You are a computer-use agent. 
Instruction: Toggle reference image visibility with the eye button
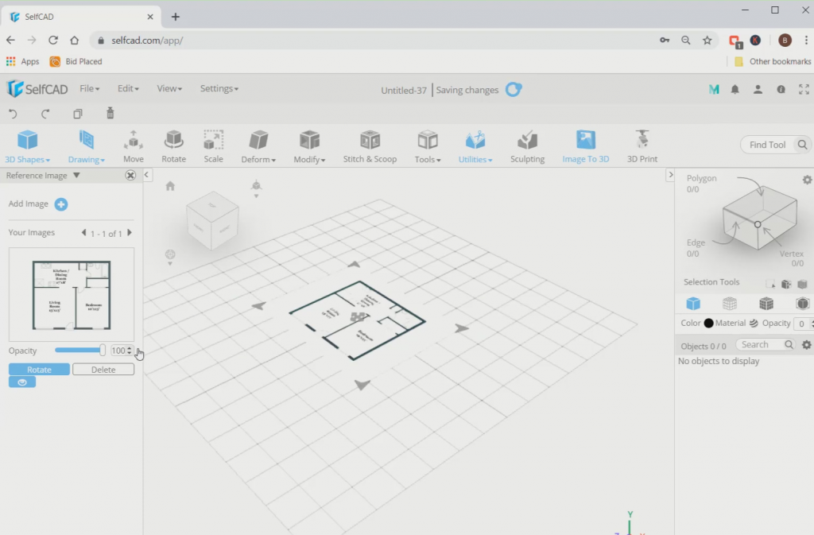coord(21,382)
